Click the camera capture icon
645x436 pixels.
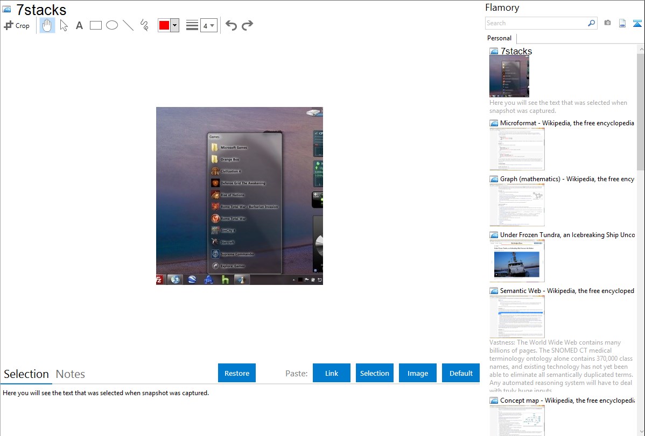pyautogui.click(x=607, y=23)
